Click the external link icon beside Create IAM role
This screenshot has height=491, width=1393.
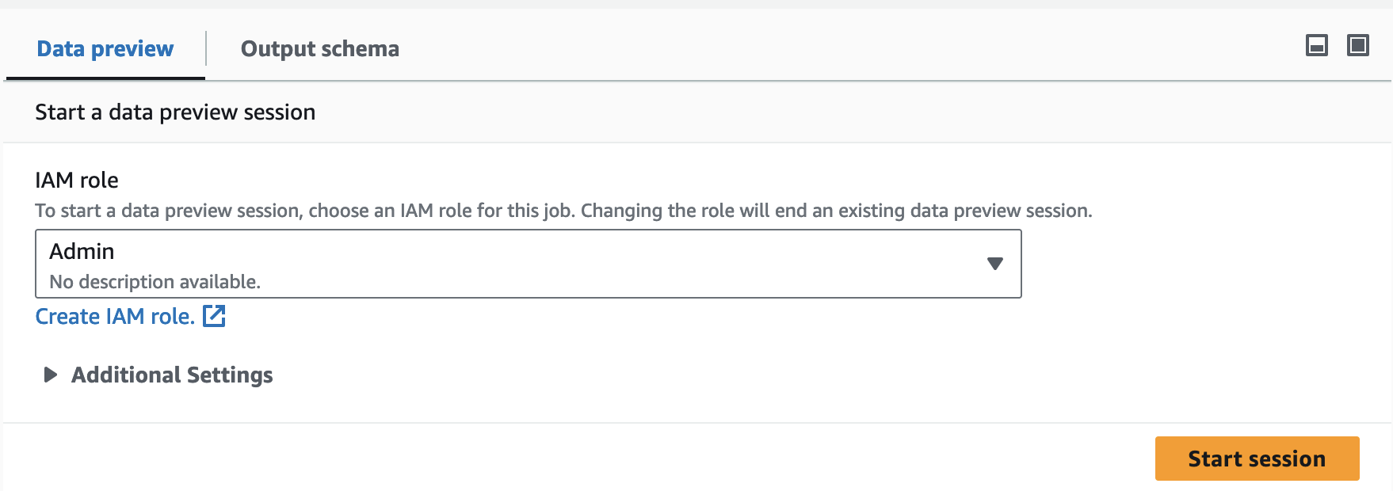pyautogui.click(x=214, y=316)
